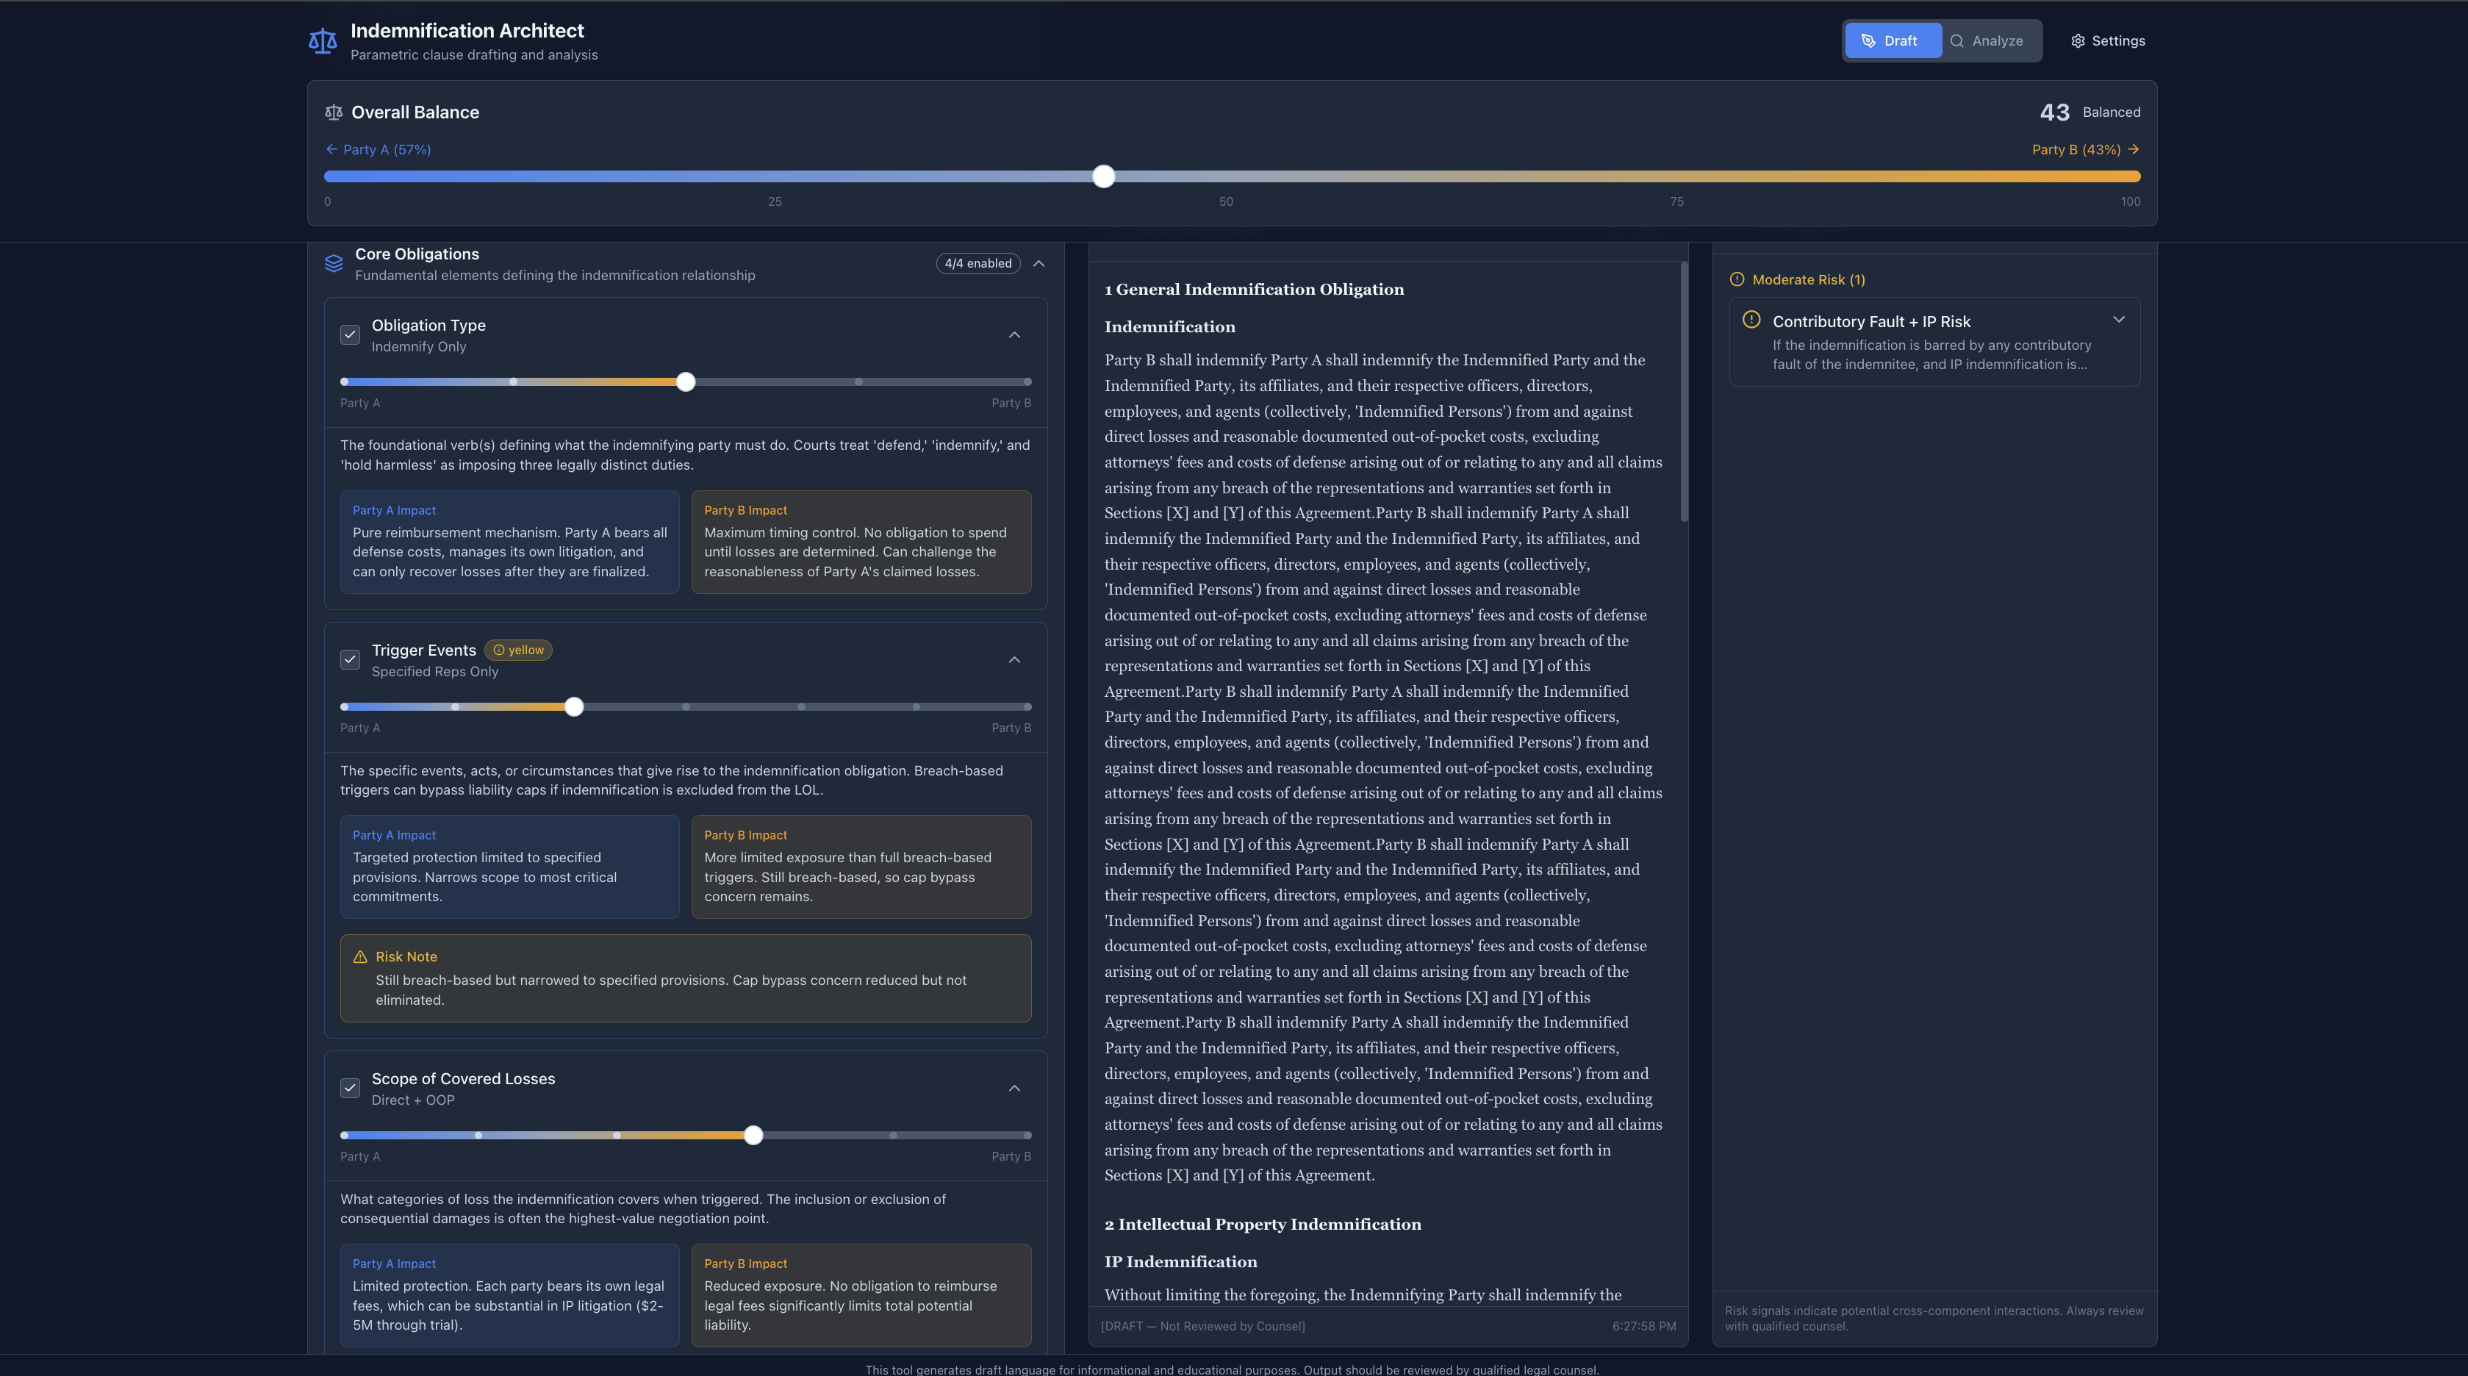Click the Core Obligations section title

(417, 254)
